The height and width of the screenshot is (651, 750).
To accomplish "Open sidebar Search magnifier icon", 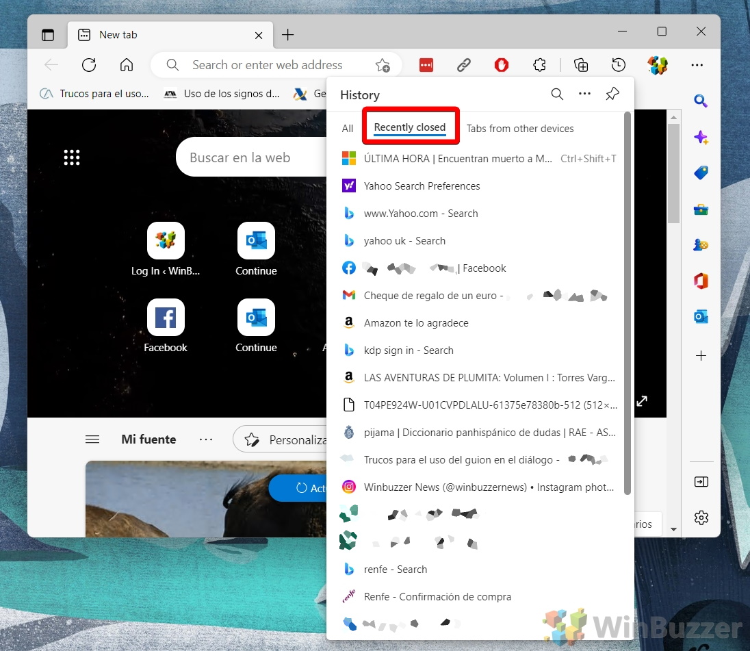I will 701,101.
